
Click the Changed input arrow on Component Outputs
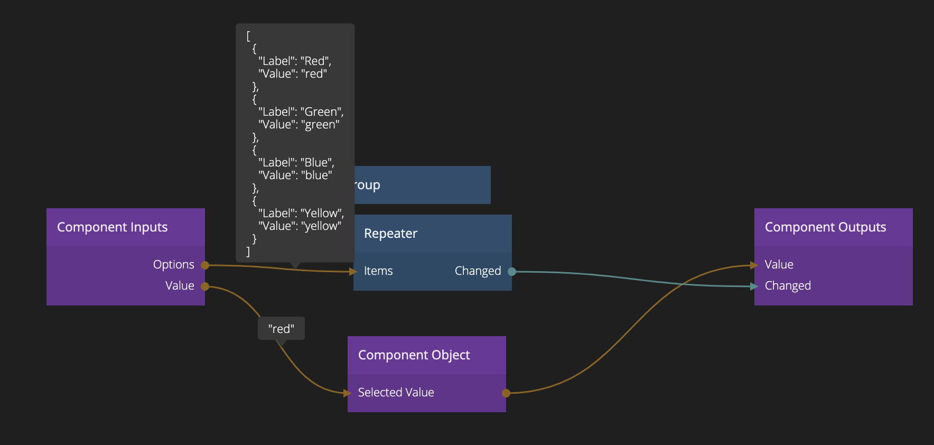click(x=754, y=286)
